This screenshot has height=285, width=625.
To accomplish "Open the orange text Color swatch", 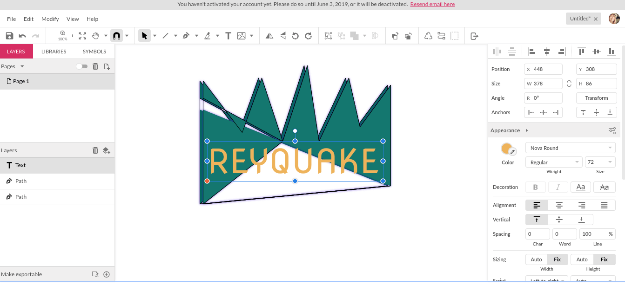I will 506,149.
